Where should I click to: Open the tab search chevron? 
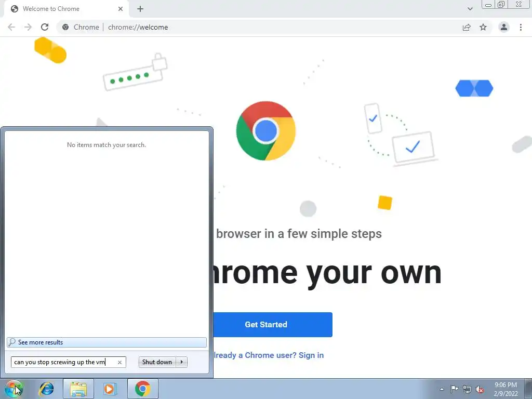pos(470,9)
